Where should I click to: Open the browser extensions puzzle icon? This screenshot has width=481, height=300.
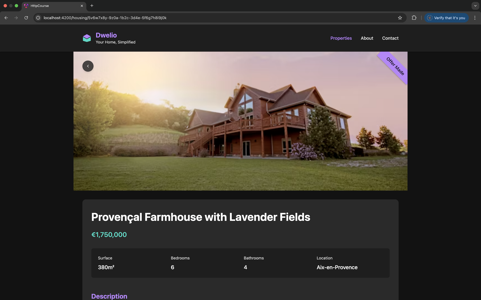(414, 18)
